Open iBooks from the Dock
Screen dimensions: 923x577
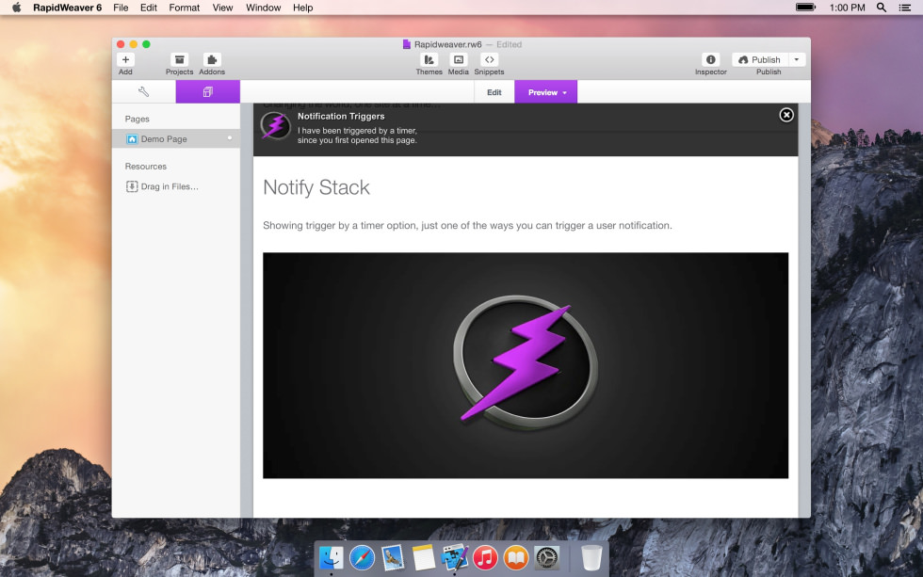point(516,557)
